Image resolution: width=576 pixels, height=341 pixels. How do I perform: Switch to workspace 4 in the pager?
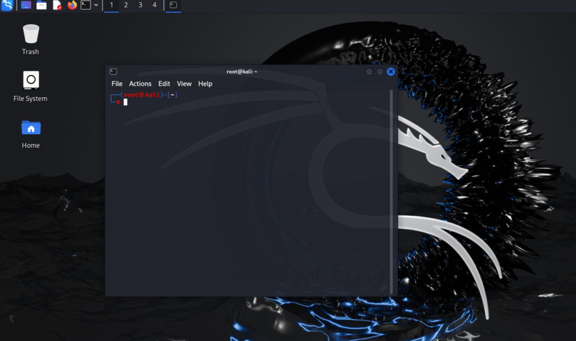pyautogui.click(x=154, y=6)
